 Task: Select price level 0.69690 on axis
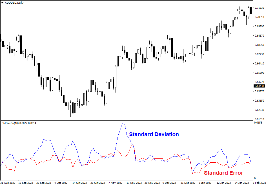click(260, 26)
